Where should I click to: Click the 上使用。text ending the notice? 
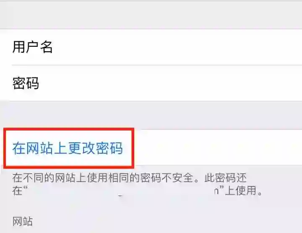pos(244,190)
